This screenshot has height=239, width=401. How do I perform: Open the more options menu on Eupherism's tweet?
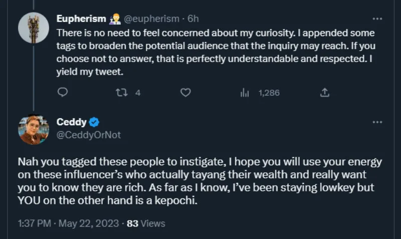pos(377,19)
